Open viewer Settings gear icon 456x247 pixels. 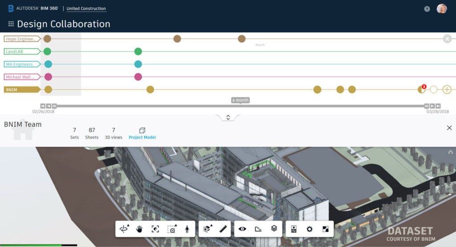(309, 229)
